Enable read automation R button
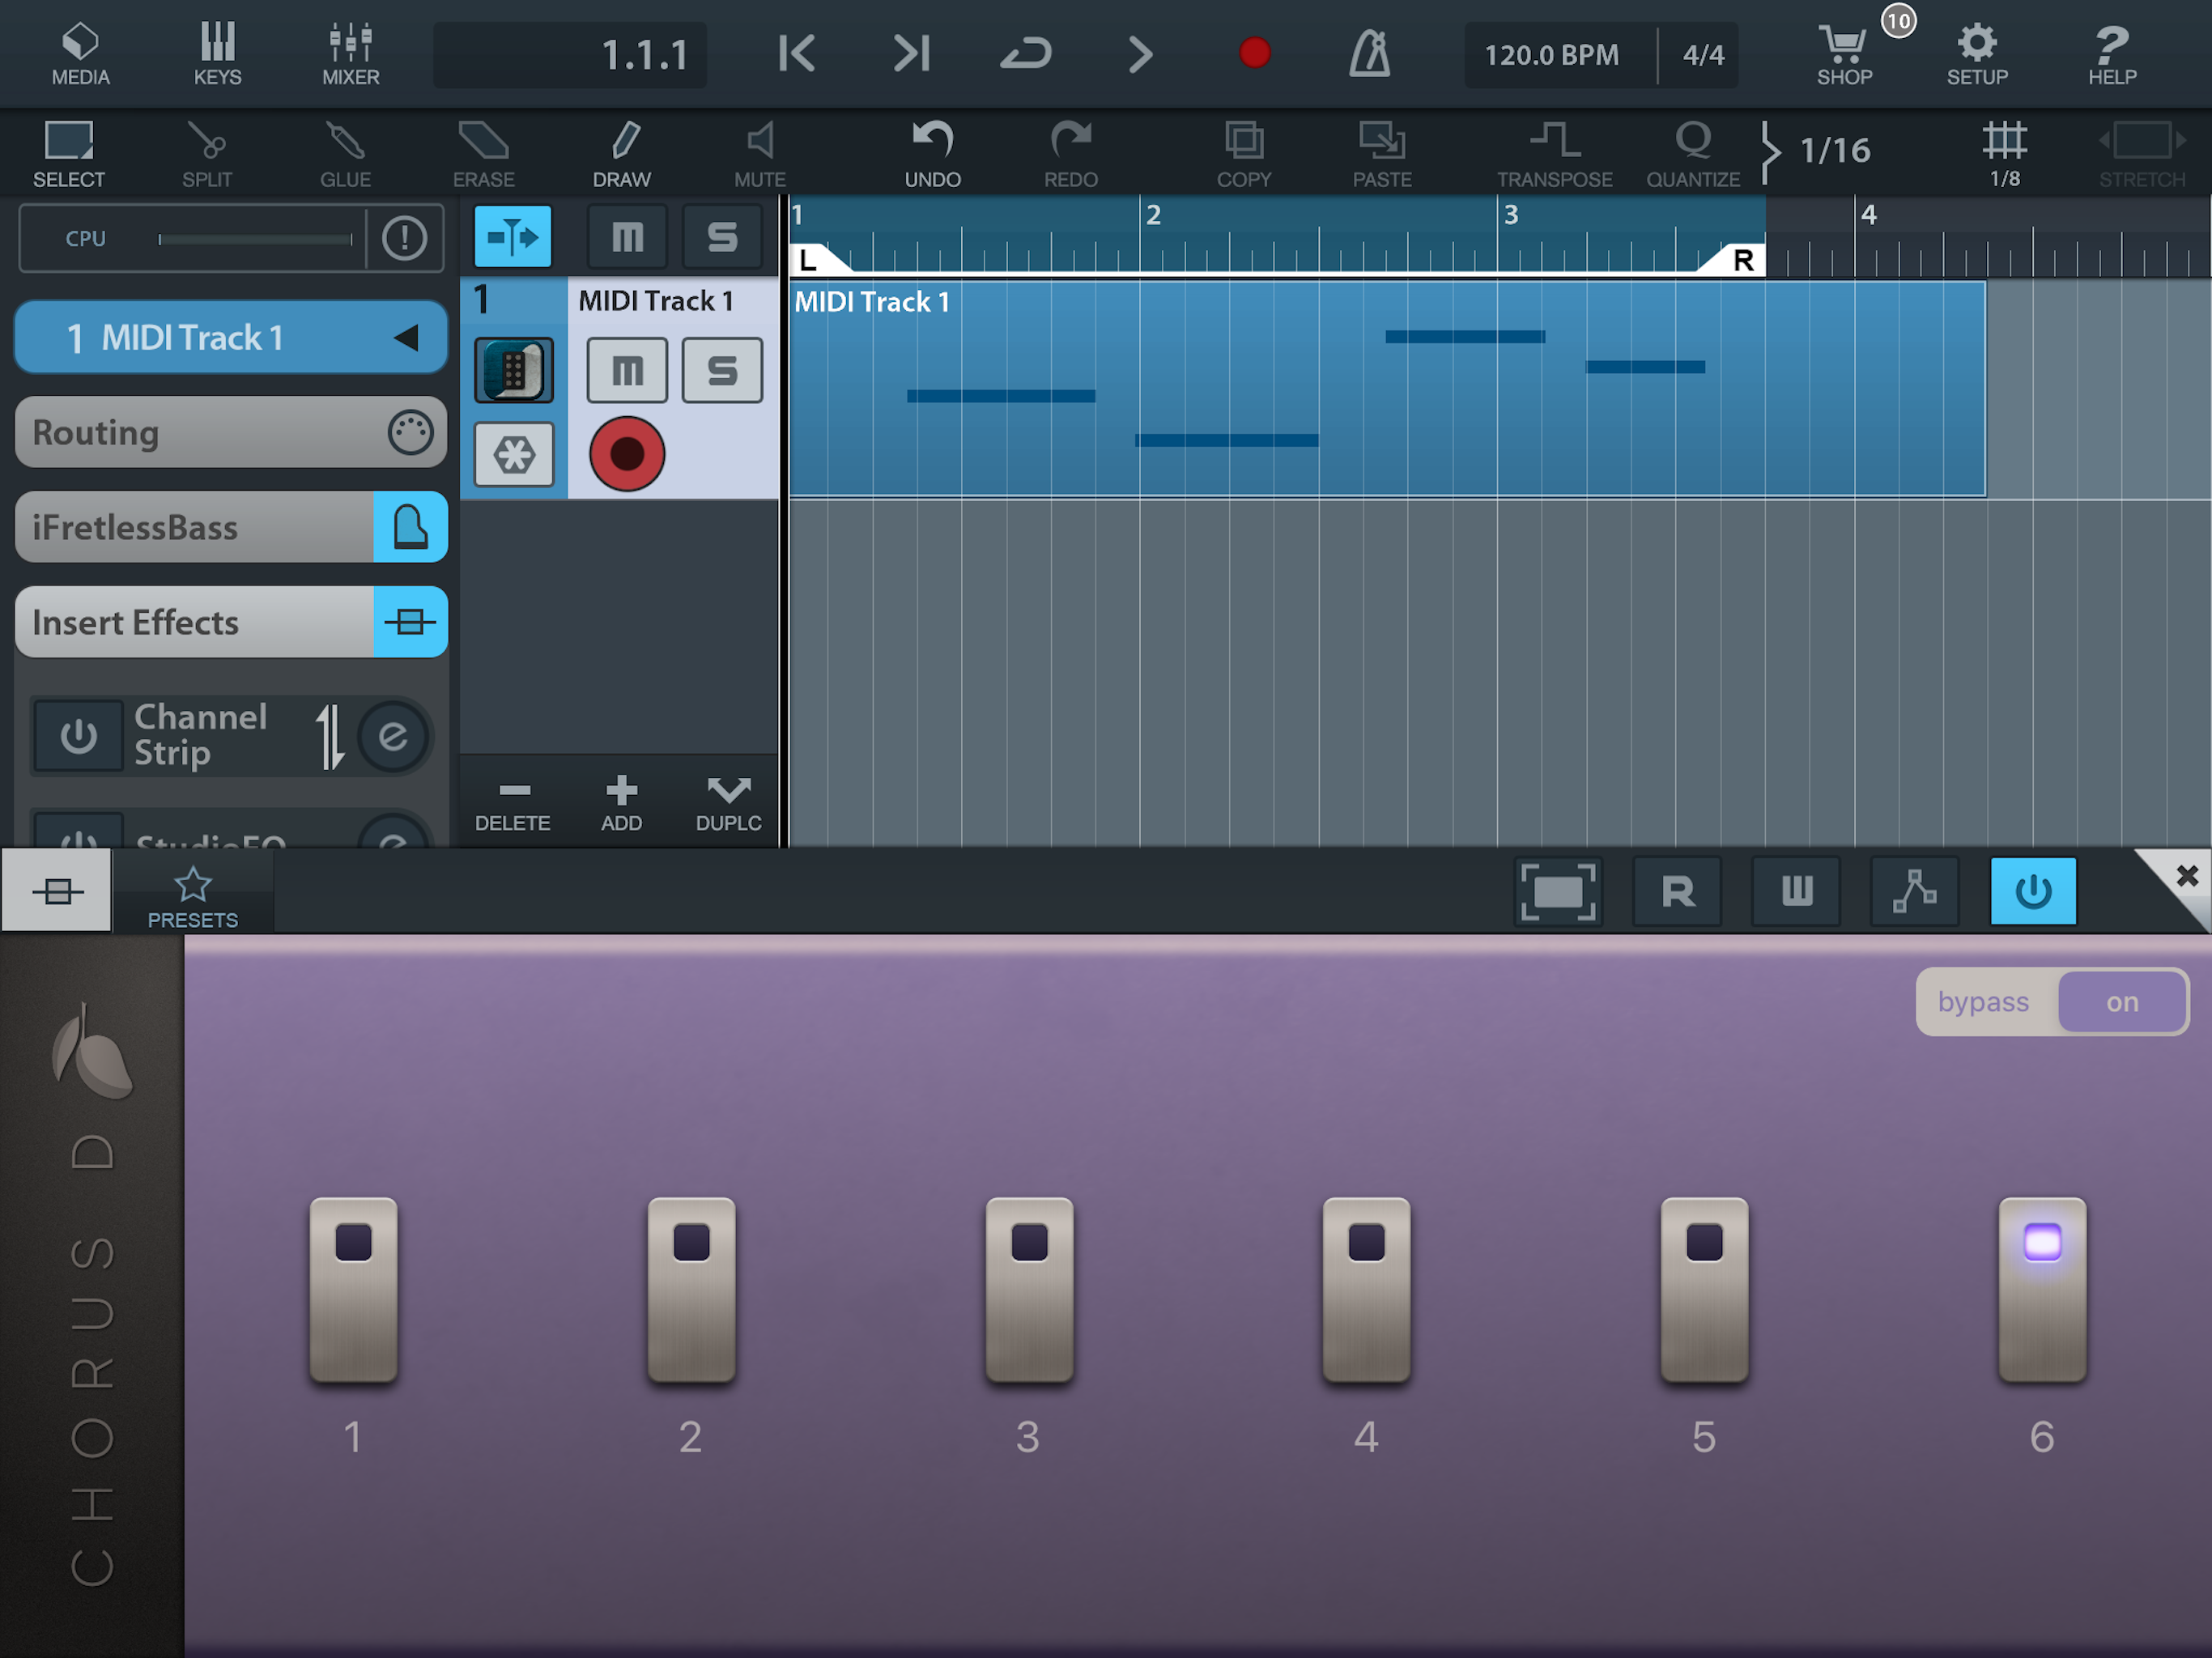The image size is (2212, 1658). [x=1677, y=891]
